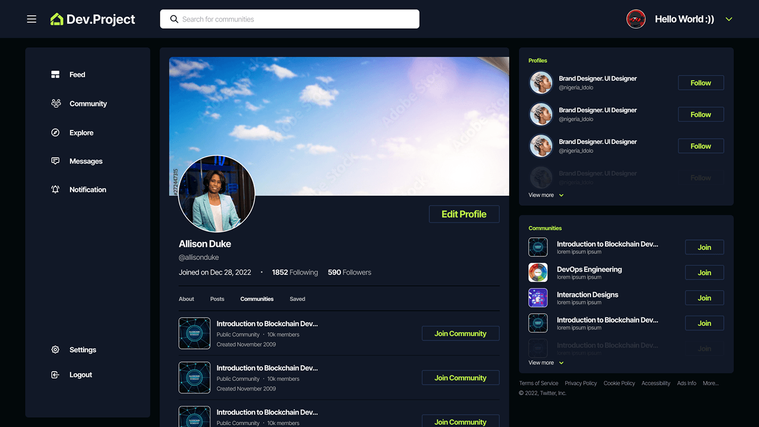
Task: Open the Terms of Service link
Action: point(538,383)
